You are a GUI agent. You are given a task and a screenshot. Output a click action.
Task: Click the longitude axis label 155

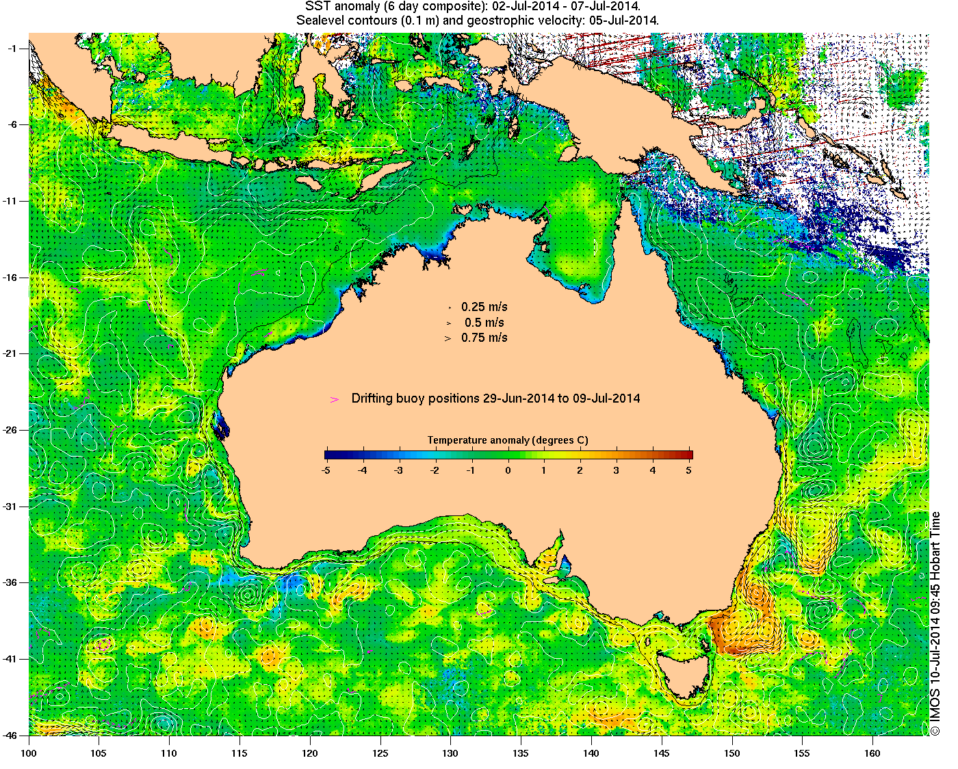[802, 753]
